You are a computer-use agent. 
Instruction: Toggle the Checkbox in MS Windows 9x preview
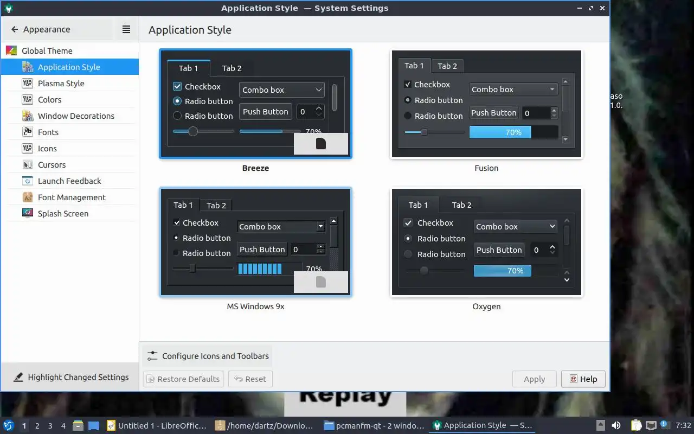(176, 222)
